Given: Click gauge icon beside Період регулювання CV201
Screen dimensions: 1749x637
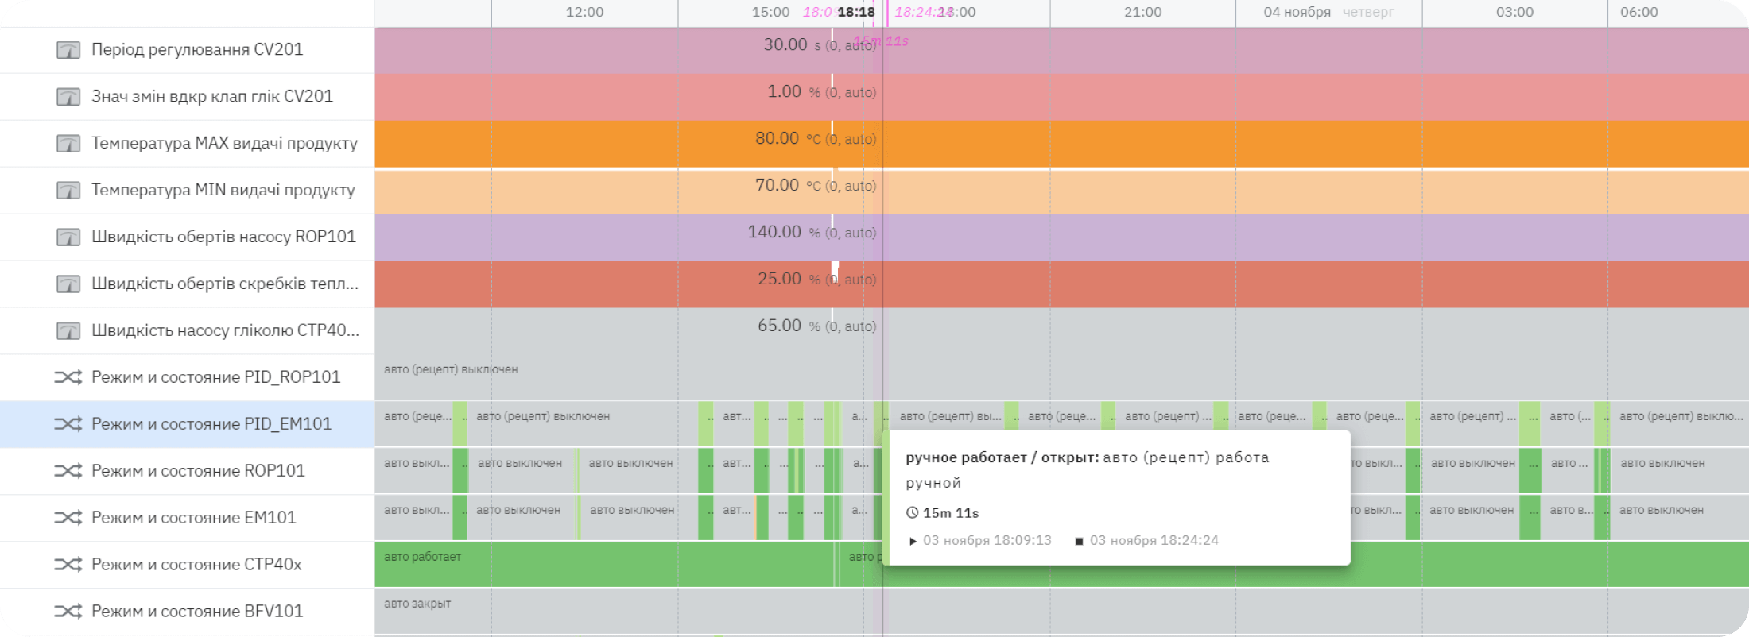Looking at the screenshot, I should point(68,50).
